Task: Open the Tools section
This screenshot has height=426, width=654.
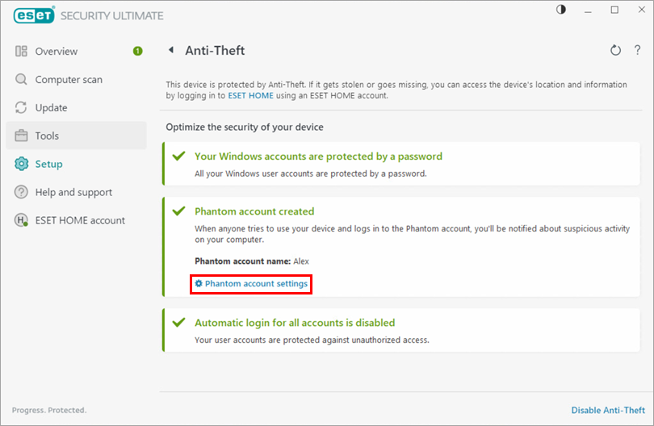Action: (47, 136)
